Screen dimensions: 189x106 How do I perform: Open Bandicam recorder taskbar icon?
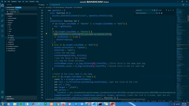(x=113, y=104)
